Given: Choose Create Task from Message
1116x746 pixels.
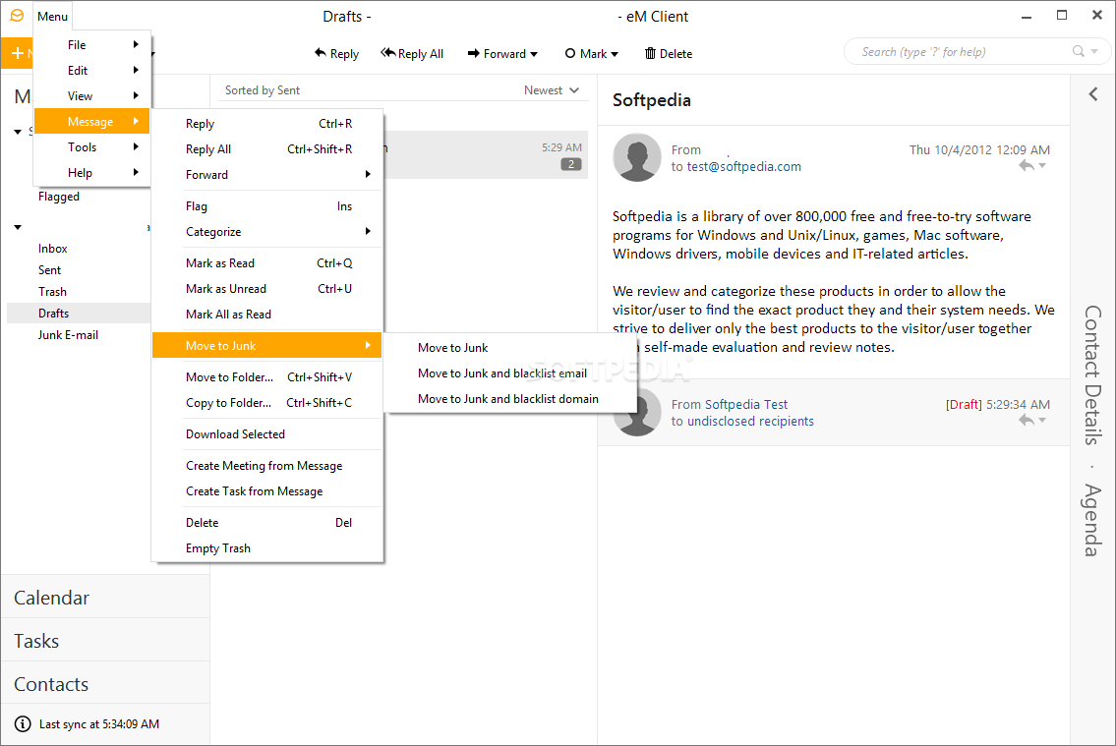Looking at the screenshot, I should [x=267, y=491].
